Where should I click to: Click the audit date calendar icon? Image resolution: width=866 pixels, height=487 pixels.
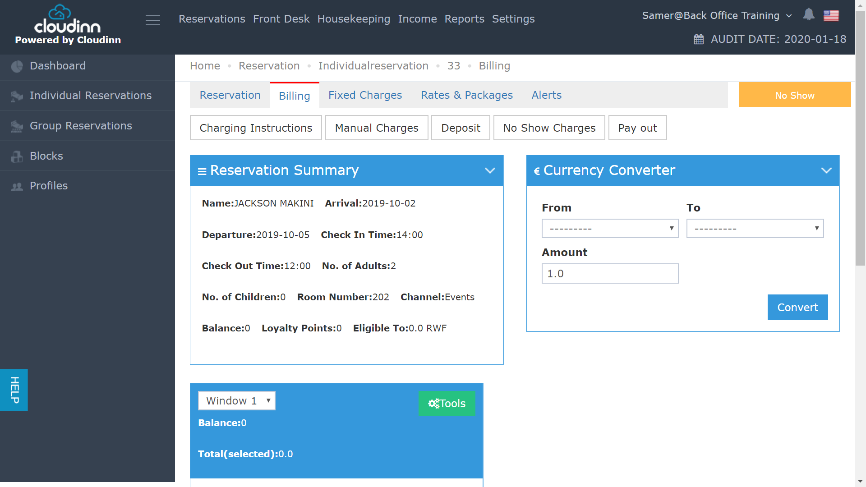[699, 39]
